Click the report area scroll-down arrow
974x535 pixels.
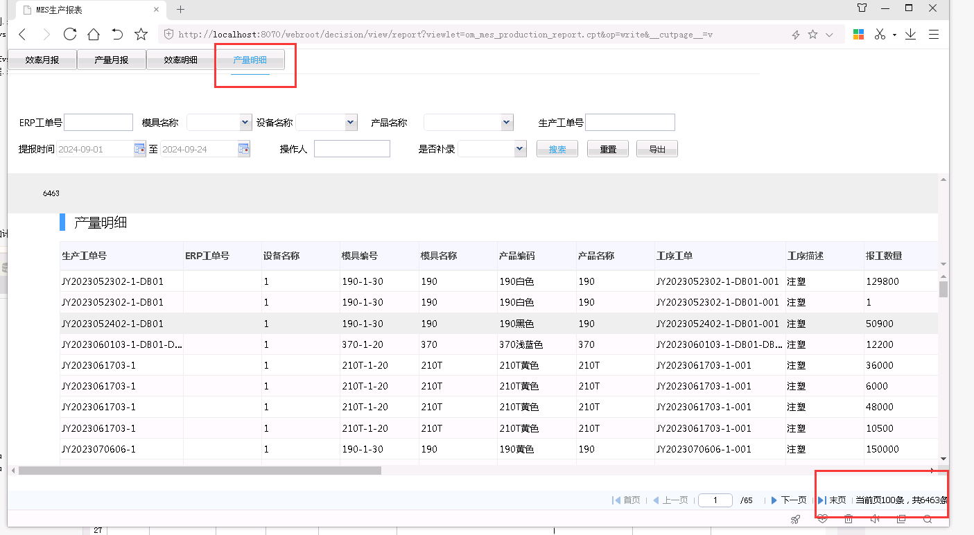tap(943, 264)
